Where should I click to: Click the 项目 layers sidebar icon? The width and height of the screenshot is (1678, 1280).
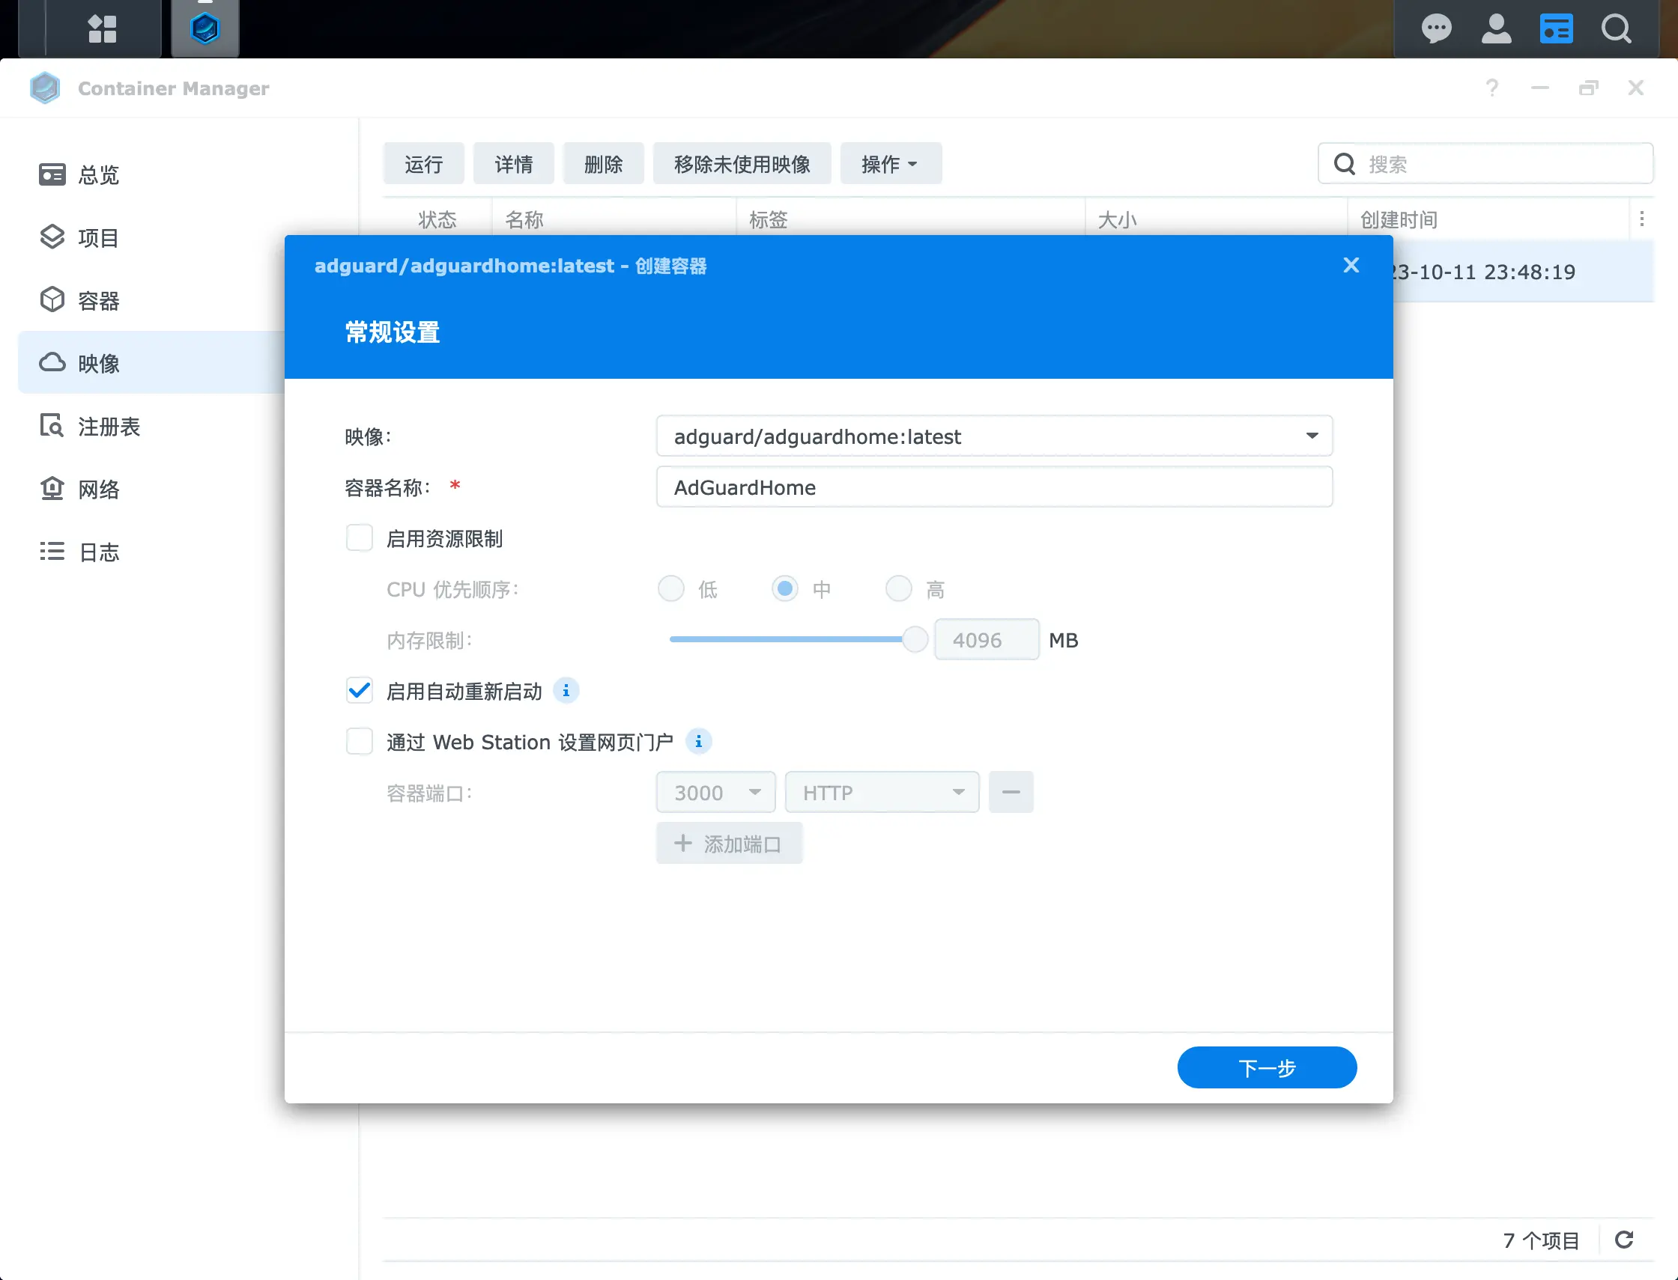(x=52, y=237)
